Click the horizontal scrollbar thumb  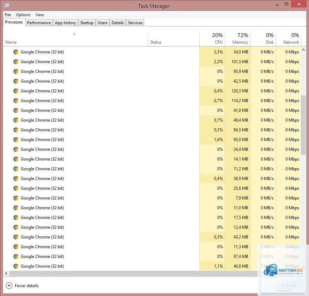133,273
